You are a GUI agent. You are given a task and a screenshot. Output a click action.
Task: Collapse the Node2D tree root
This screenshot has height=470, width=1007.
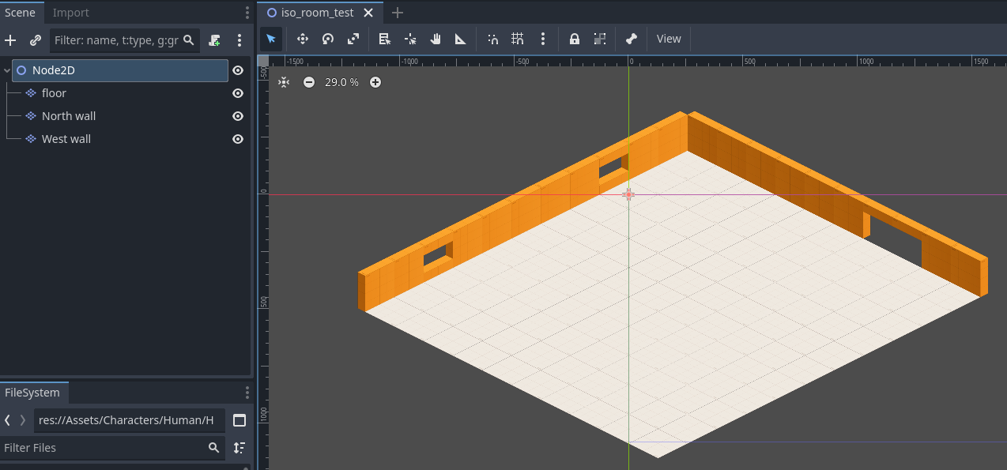7,70
